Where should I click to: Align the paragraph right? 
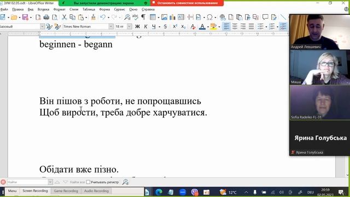[243, 27]
